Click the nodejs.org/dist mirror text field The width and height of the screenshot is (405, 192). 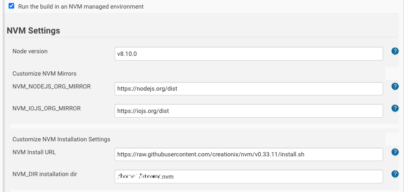[248, 89]
